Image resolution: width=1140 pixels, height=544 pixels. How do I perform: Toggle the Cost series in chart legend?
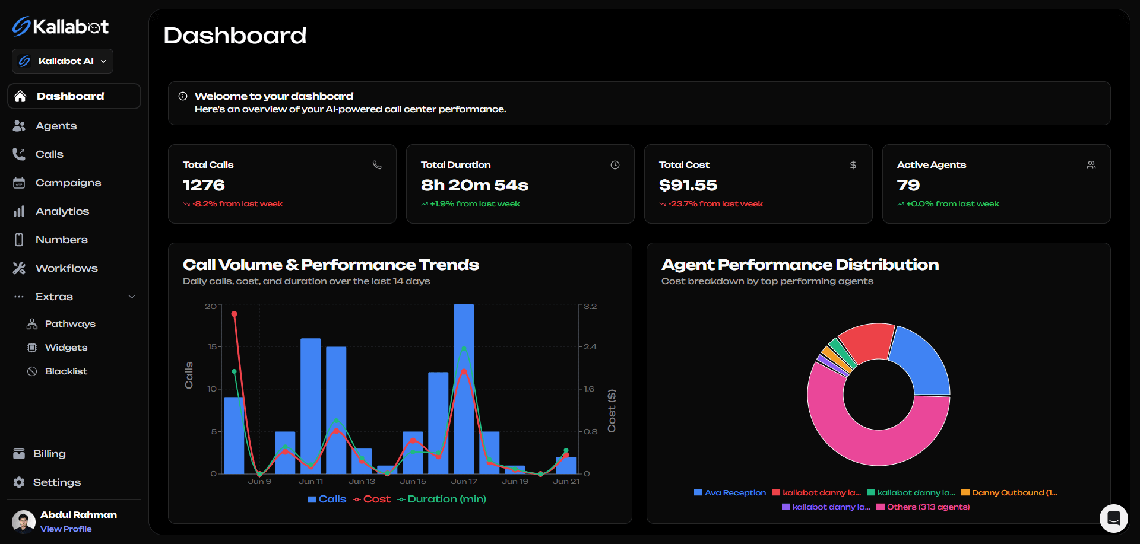tap(372, 500)
